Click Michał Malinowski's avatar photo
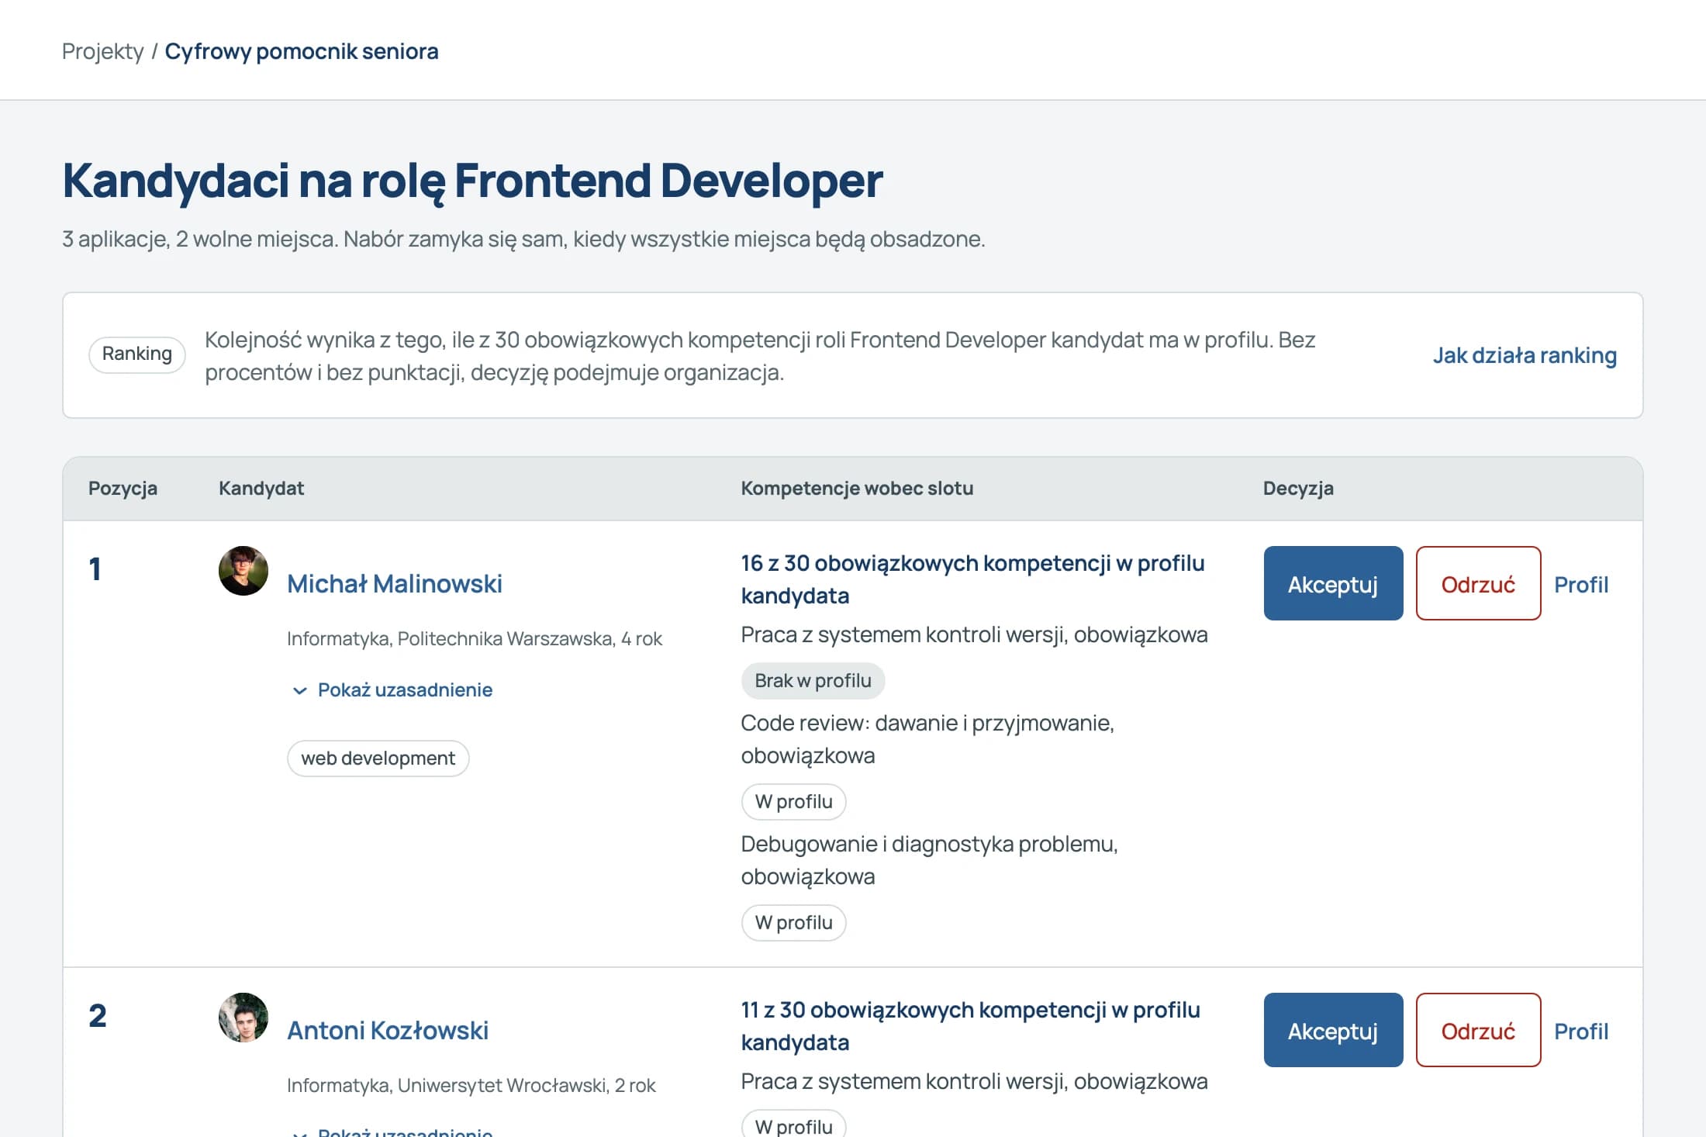The width and height of the screenshot is (1706, 1137). (243, 571)
